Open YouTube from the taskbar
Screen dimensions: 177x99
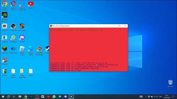pyautogui.click(x=48, y=97)
